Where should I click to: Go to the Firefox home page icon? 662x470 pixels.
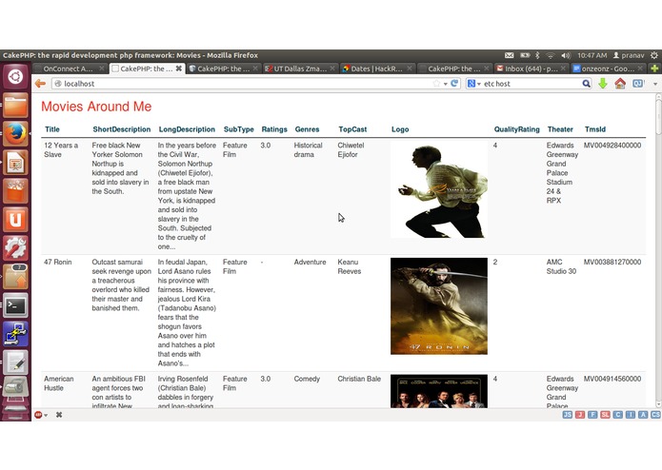tap(620, 84)
